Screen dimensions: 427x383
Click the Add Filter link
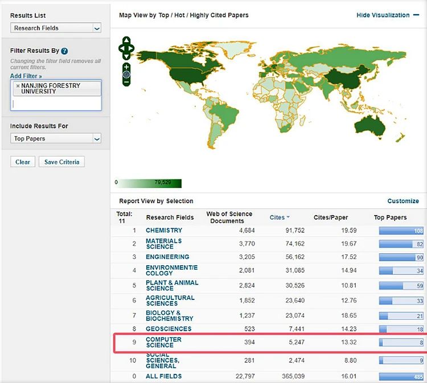26,76
